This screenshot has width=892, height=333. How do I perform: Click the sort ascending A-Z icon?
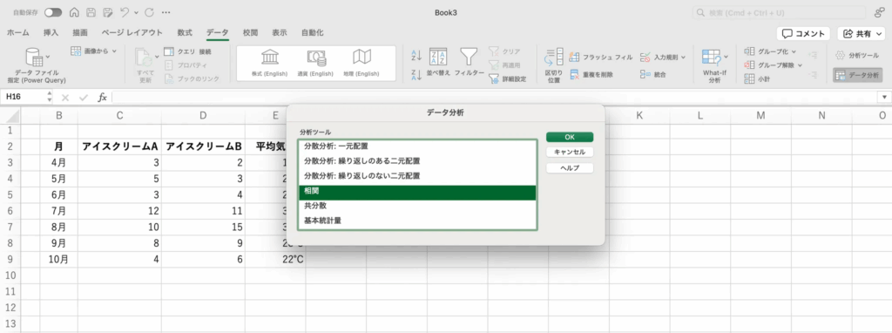pos(416,55)
